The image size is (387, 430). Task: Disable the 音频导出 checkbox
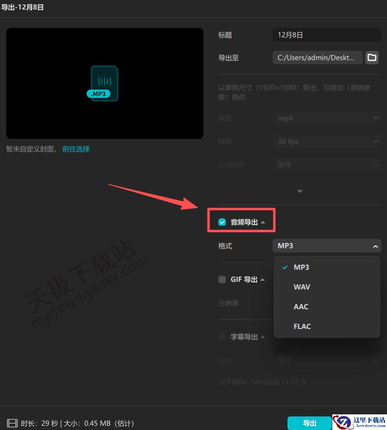(222, 222)
